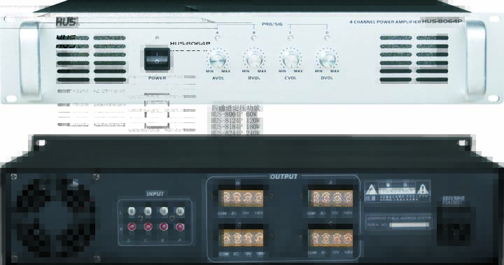The width and height of the screenshot is (504, 265).
Task: Click the channel D PRO/SIG indicator LED
Action: [x=327, y=38]
